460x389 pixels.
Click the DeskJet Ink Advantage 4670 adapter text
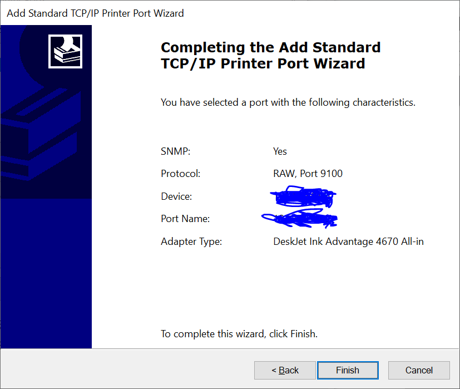pos(348,242)
